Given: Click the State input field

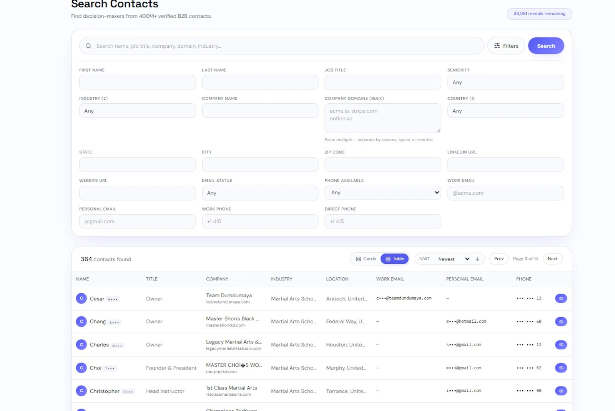Looking at the screenshot, I should [137, 164].
